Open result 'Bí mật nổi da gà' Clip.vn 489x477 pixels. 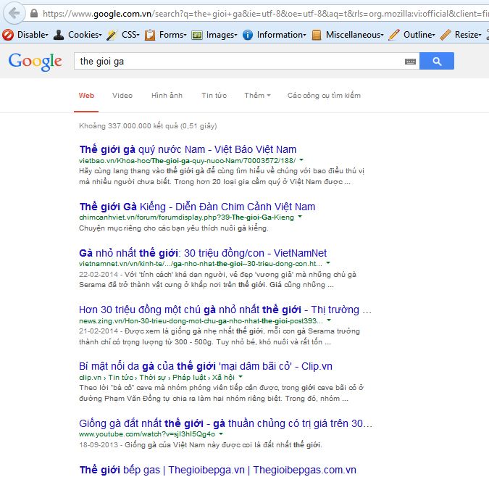click(206, 366)
